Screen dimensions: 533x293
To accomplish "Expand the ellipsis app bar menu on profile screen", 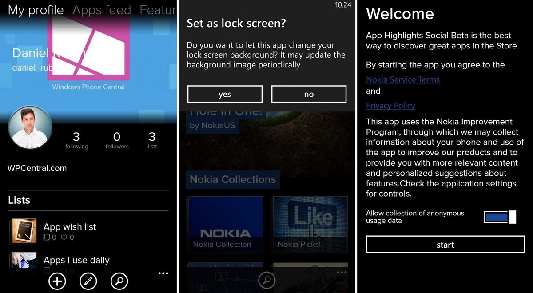I will (163, 273).
